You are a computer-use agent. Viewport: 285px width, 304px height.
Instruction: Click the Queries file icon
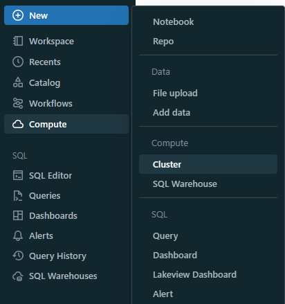pyautogui.click(x=18, y=196)
